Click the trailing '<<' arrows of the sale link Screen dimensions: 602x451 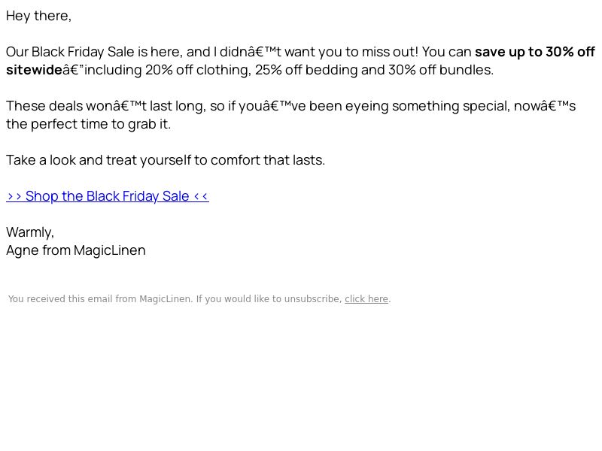pos(201,196)
